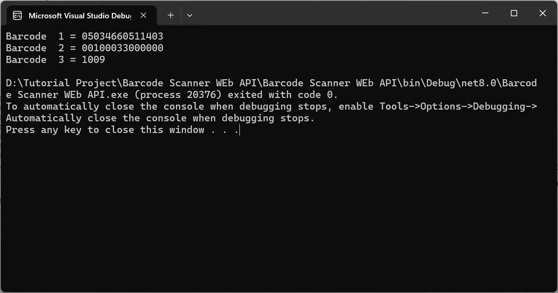Click the Barcode 1 value 05034660511403
This screenshot has height=293, width=558.
pyautogui.click(x=122, y=36)
